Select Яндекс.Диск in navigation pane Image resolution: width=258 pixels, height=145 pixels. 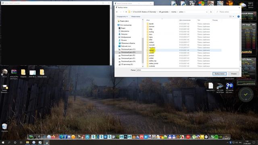pyautogui.click(x=123, y=21)
